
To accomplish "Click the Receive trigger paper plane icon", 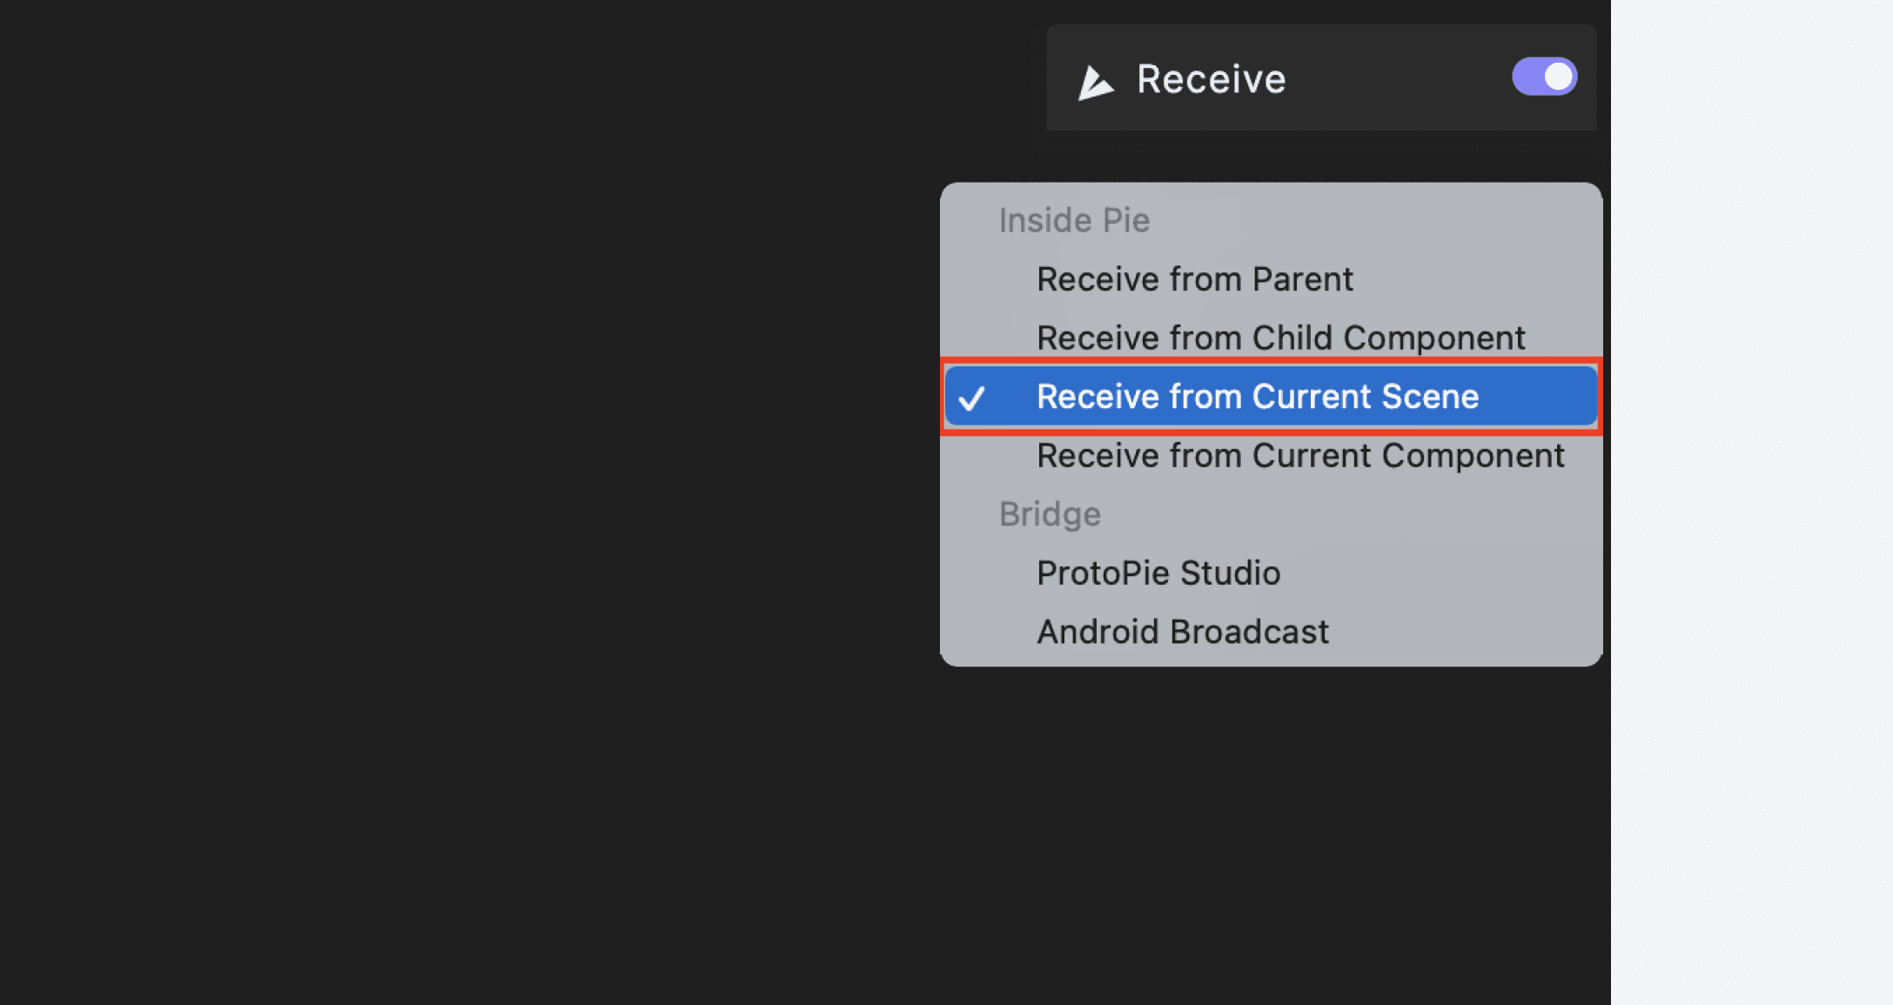I will coord(1096,79).
